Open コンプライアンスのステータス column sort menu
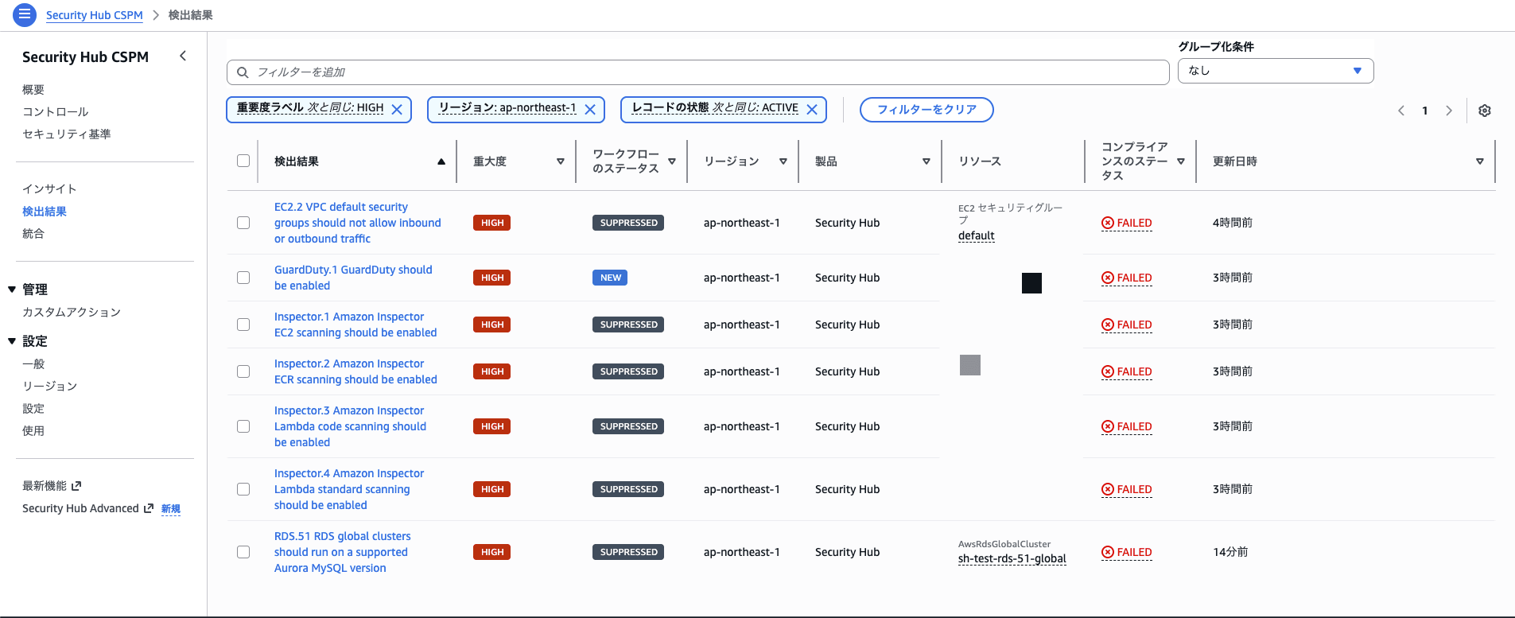1515x618 pixels. tap(1181, 161)
